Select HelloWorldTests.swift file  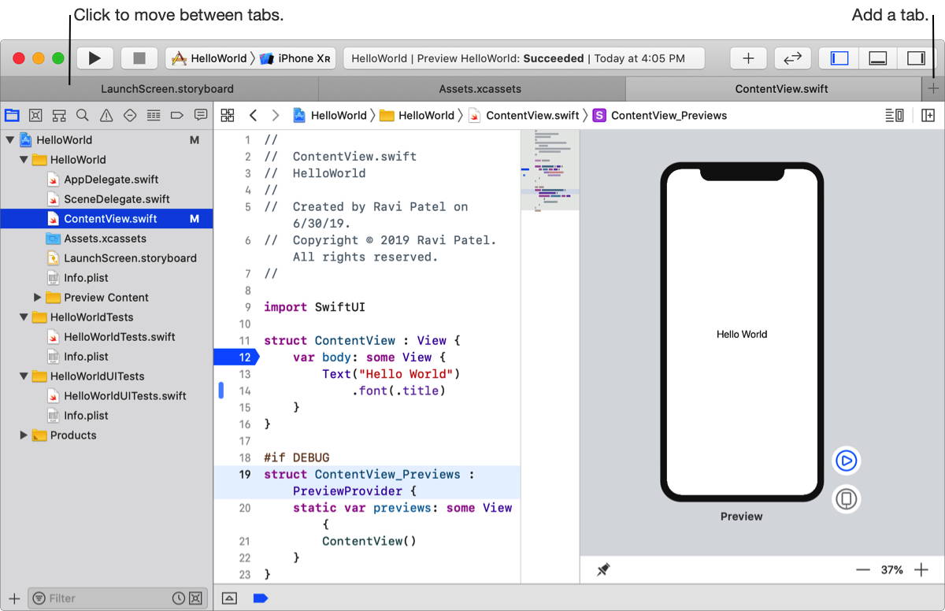click(x=106, y=337)
